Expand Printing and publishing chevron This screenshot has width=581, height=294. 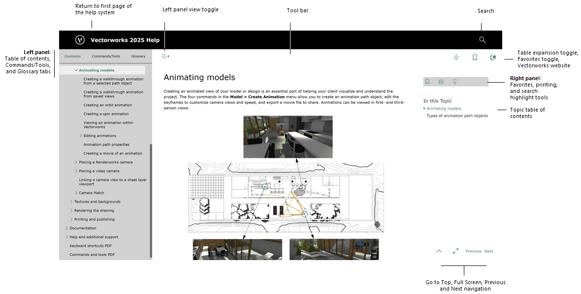[x=71, y=219]
